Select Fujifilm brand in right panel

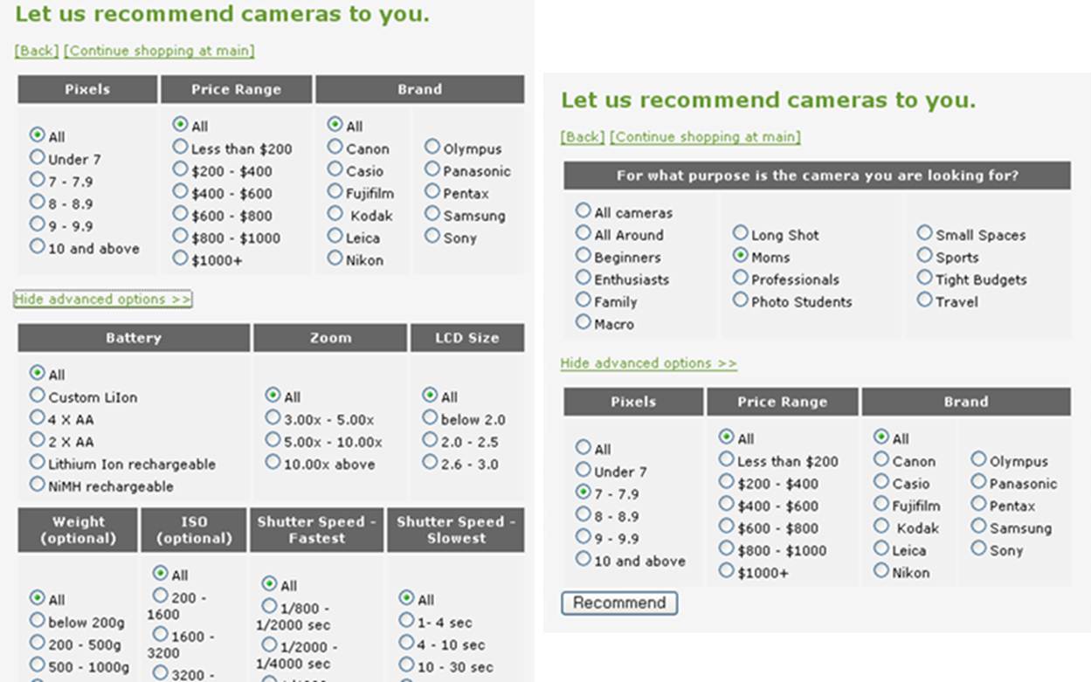click(x=880, y=503)
